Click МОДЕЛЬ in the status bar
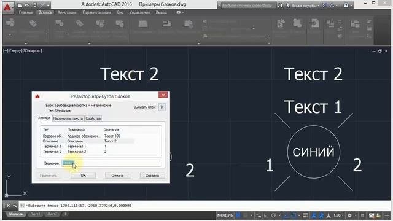 [225, 215]
